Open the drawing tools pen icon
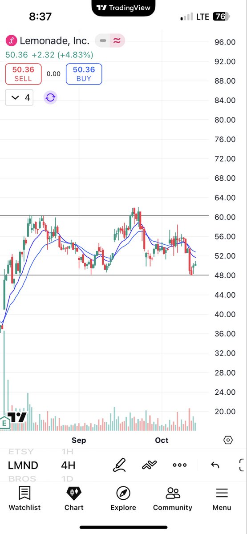The image size is (247, 534). click(119, 465)
